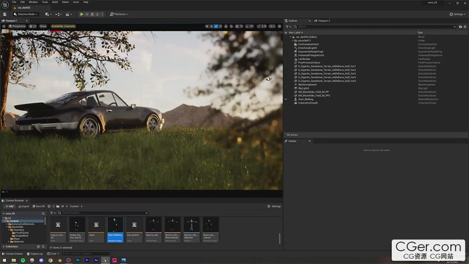Click the Collections search icon
Screen dimensions: 469x264
(x=43, y=246)
